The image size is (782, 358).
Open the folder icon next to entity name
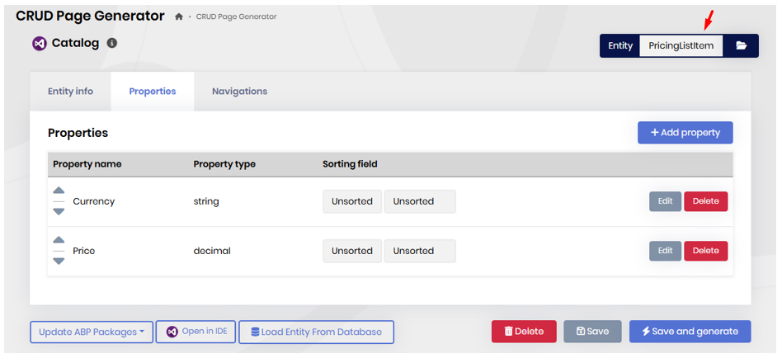click(741, 46)
